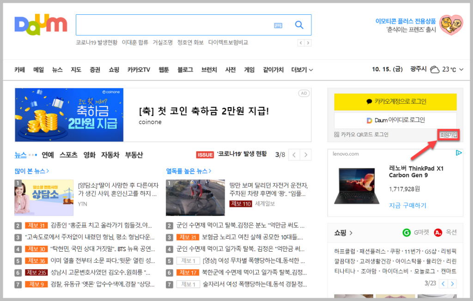Click the 하프클럽 shopping link

click(345, 252)
